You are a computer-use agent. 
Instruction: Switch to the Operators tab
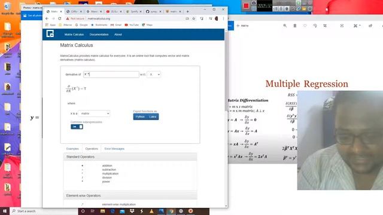pyautogui.click(x=92, y=149)
